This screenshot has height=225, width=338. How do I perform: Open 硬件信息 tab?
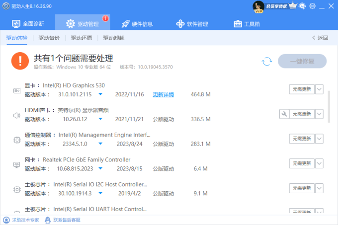(137, 24)
